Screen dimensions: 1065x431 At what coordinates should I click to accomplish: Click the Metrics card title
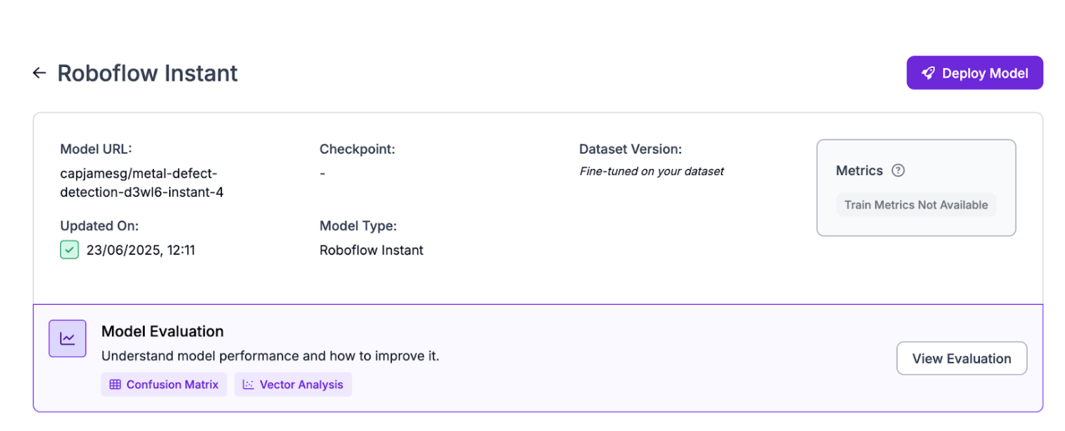point(859,171)
